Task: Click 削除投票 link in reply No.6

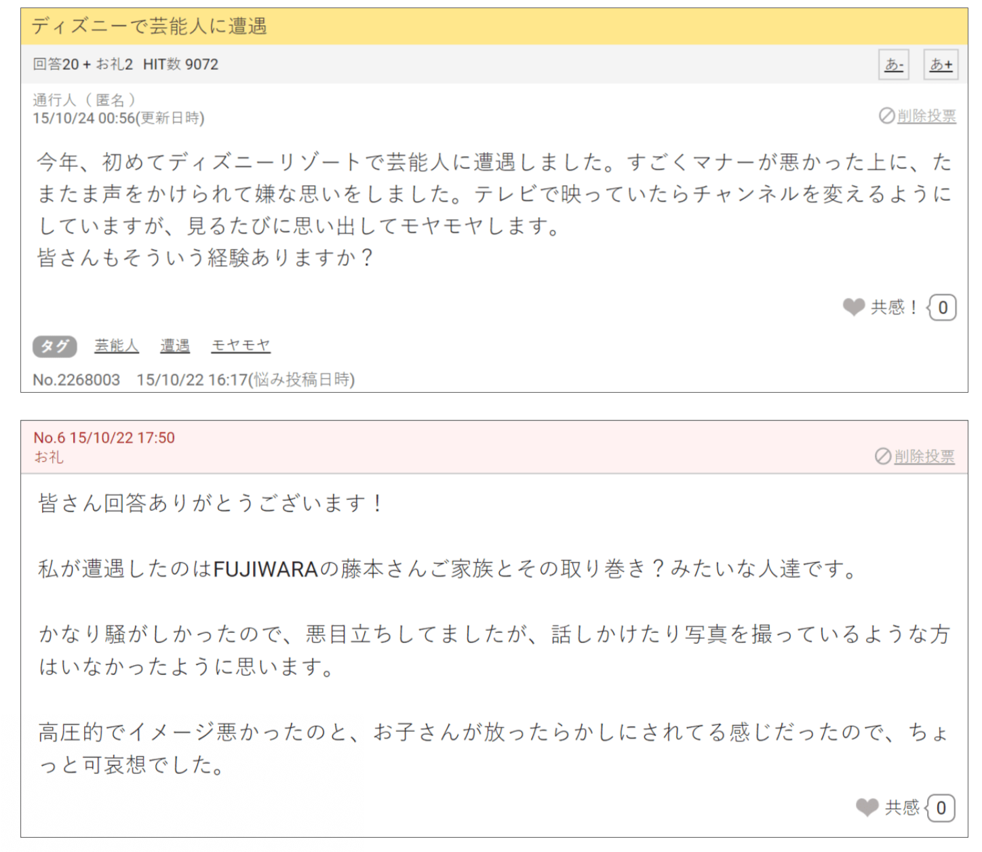Action: 924,457
